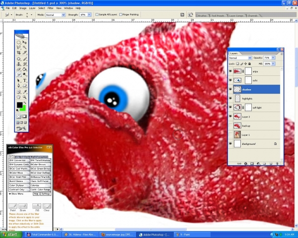Viewport: 298px width, 238px height.
Task: Select the Crop tool
Action: (19, 53)
